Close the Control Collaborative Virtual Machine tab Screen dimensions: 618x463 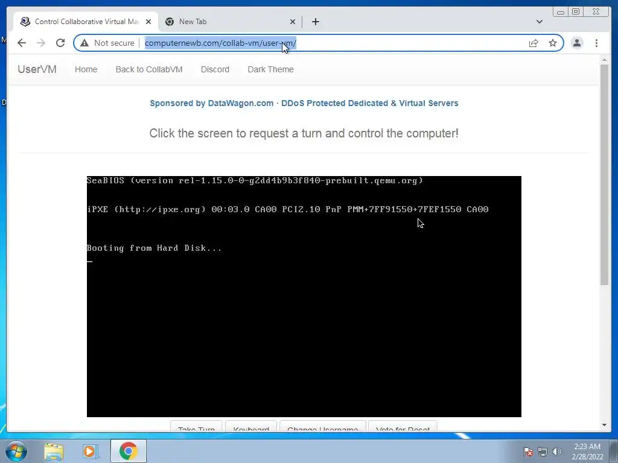pos(148,22)
